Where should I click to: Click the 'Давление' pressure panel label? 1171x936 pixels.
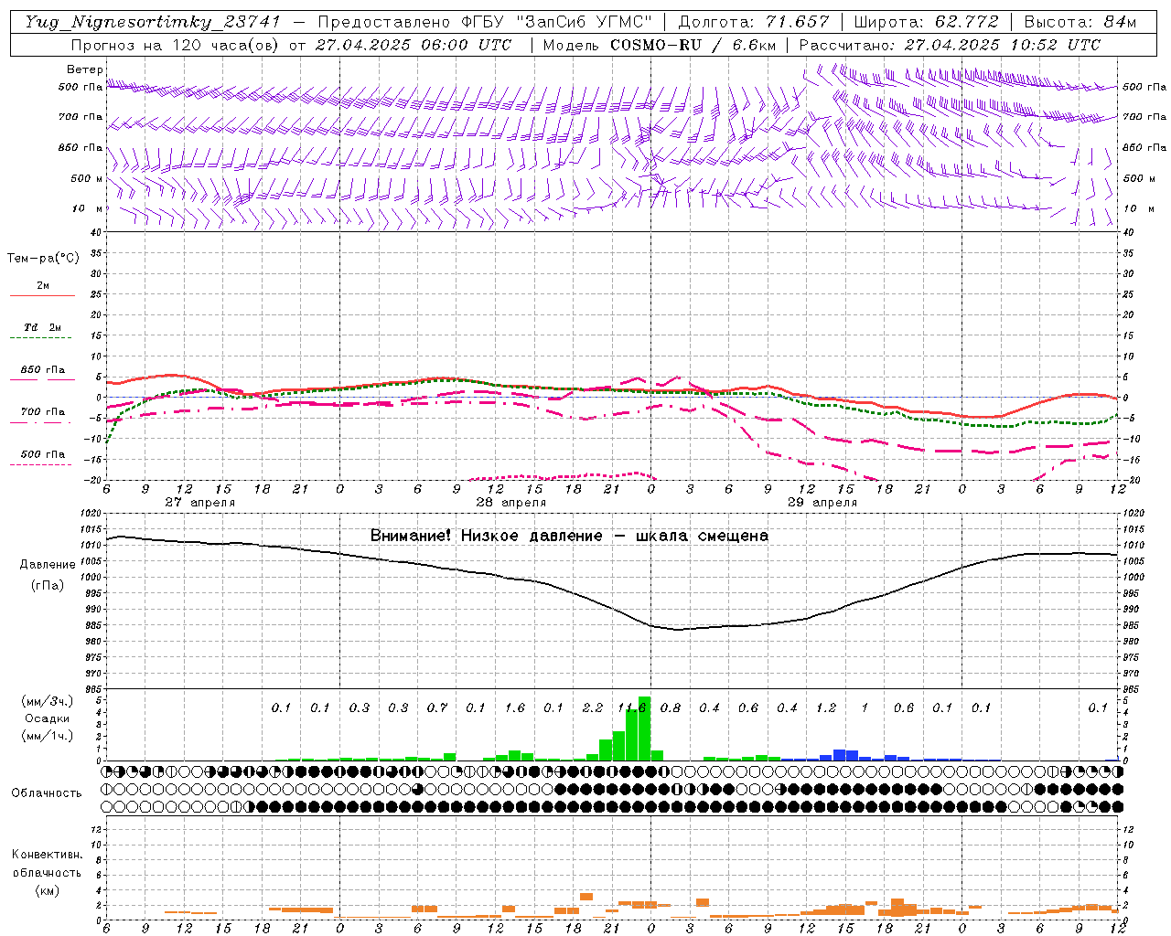[48, 564]
